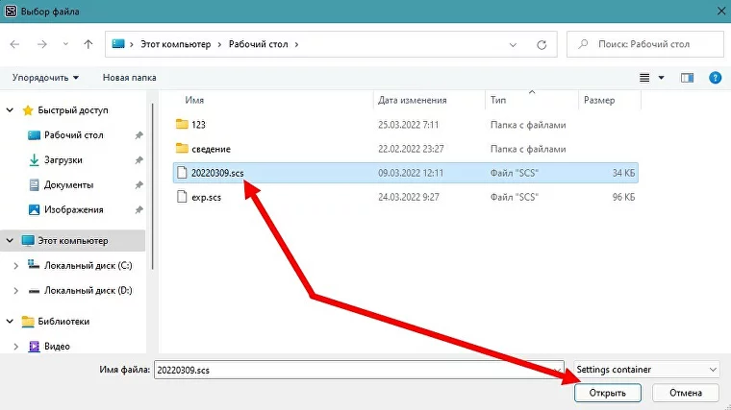Open recent locations chevron beside forward arrow
The width and height of the screenshot is (731, 410).
point(65,44)
